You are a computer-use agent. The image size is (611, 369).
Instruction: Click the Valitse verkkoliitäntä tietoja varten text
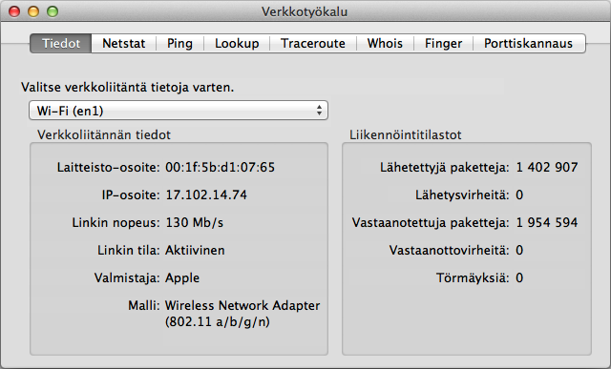pos(127,87)
